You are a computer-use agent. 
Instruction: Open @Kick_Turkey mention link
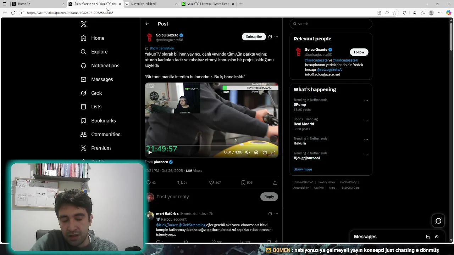pyautogui.click(x=167, y=225)
